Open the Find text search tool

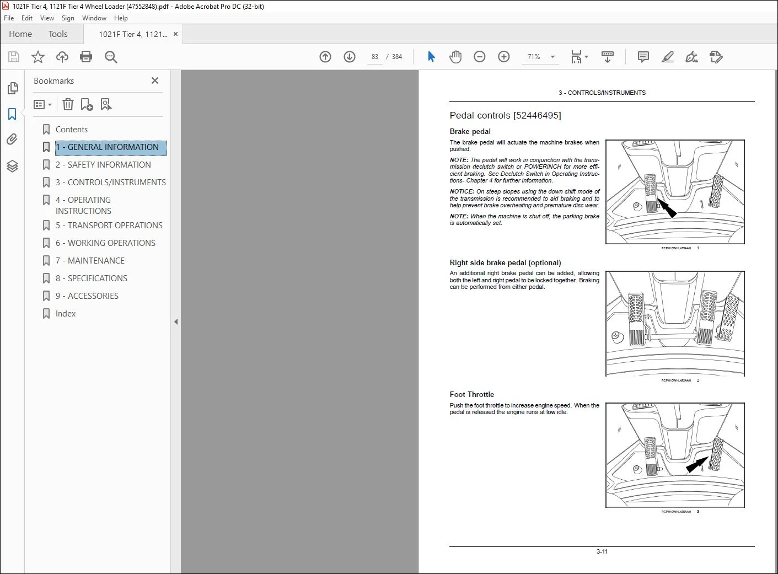tap(111, 57)
